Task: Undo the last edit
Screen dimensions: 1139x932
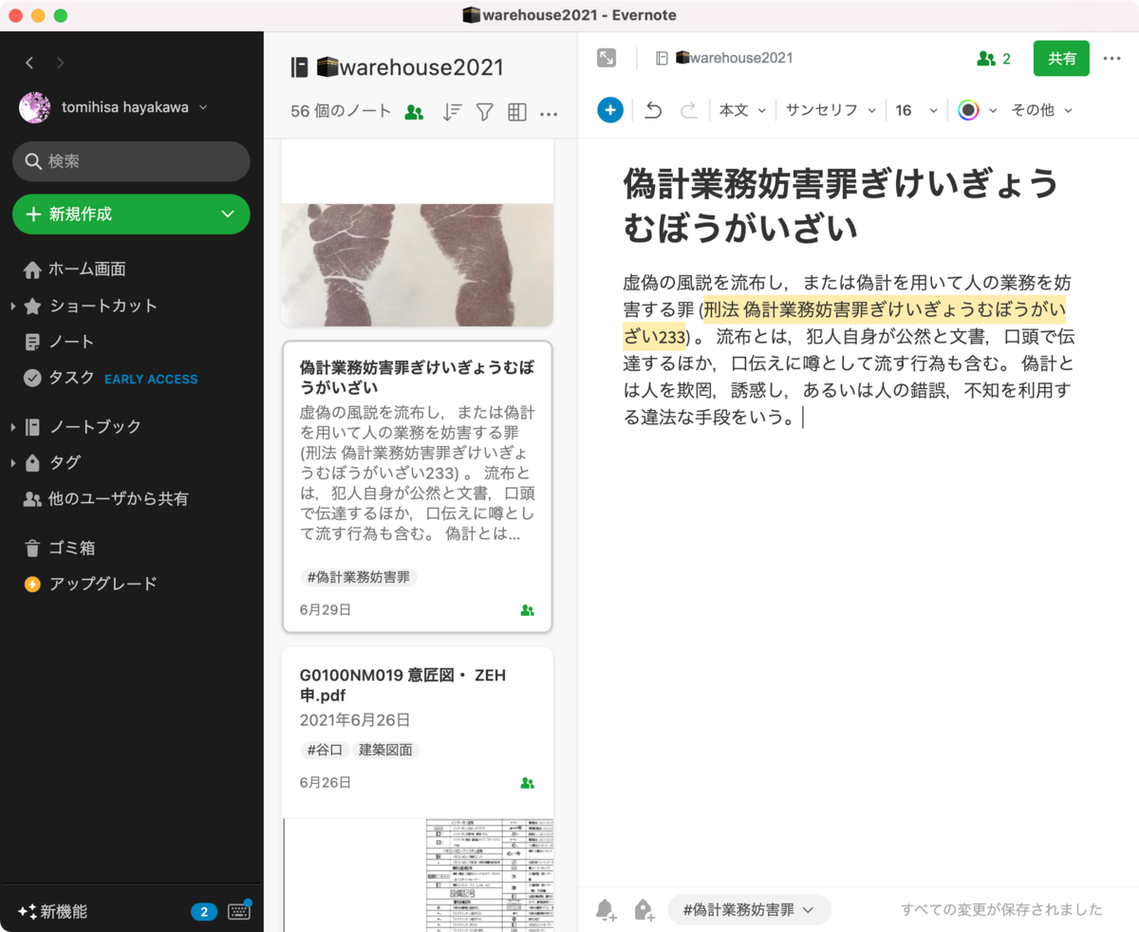Action: pos(653,110)
